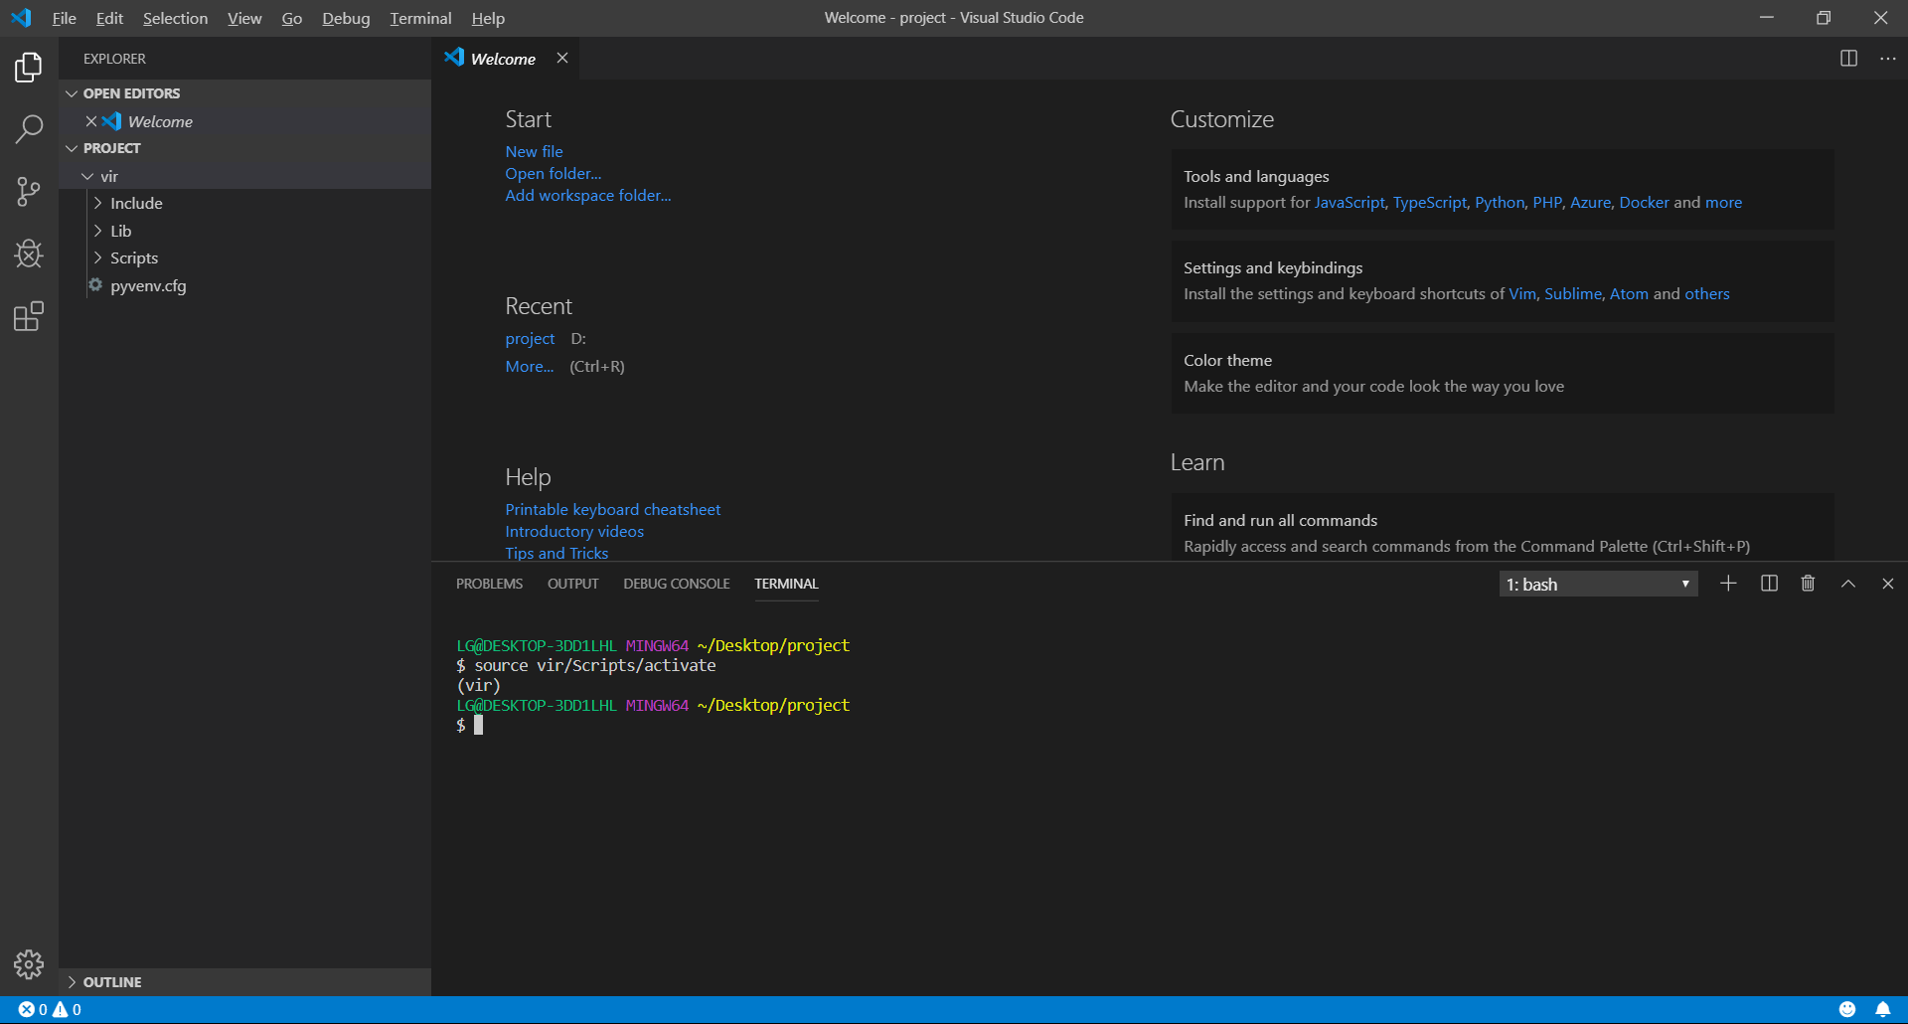
Task: Open the editor More Actions ellipsis
Action: [x=1888, y=59]
